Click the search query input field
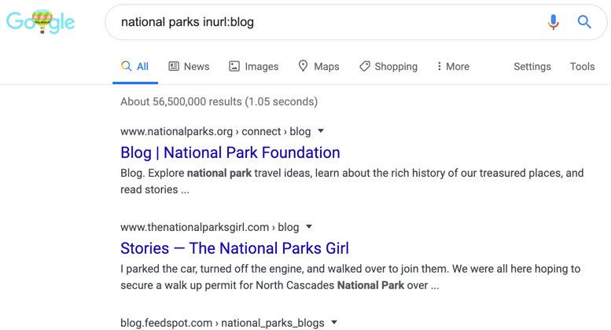The width and height of the screenshot is (611, 330). 315,22
